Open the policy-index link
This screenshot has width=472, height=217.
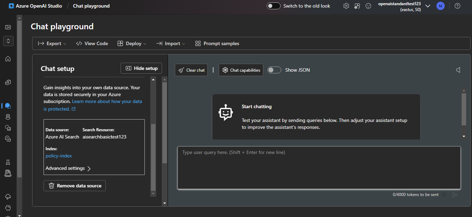coord(59,156)
